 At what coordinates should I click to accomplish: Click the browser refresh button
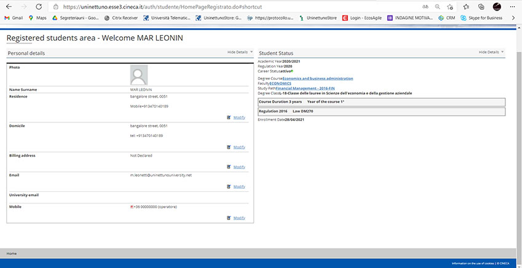pos(39,6)
